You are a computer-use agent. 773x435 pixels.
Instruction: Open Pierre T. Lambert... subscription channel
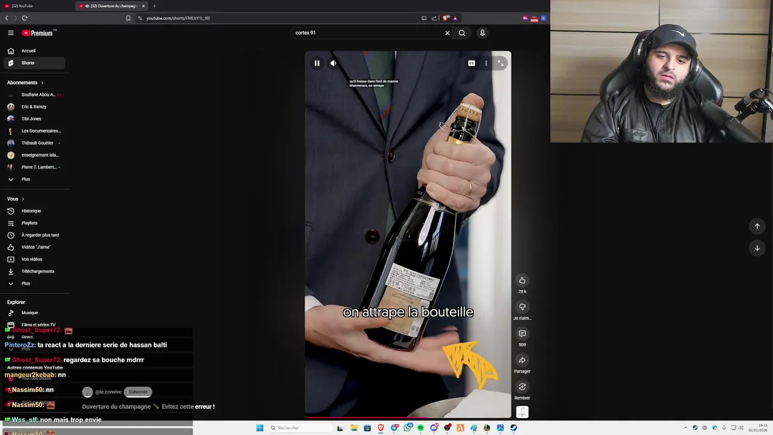(x=34, y=167)
